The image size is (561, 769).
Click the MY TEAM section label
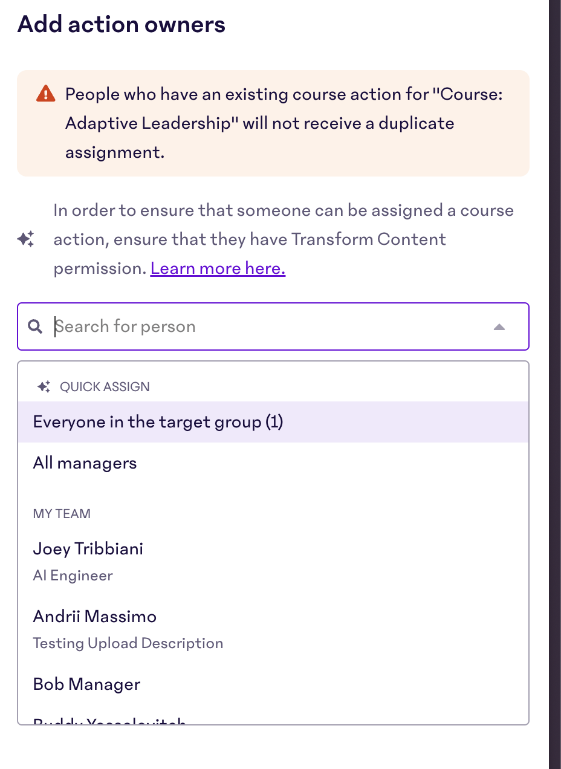pyautogui.click(x=62, y=514)
